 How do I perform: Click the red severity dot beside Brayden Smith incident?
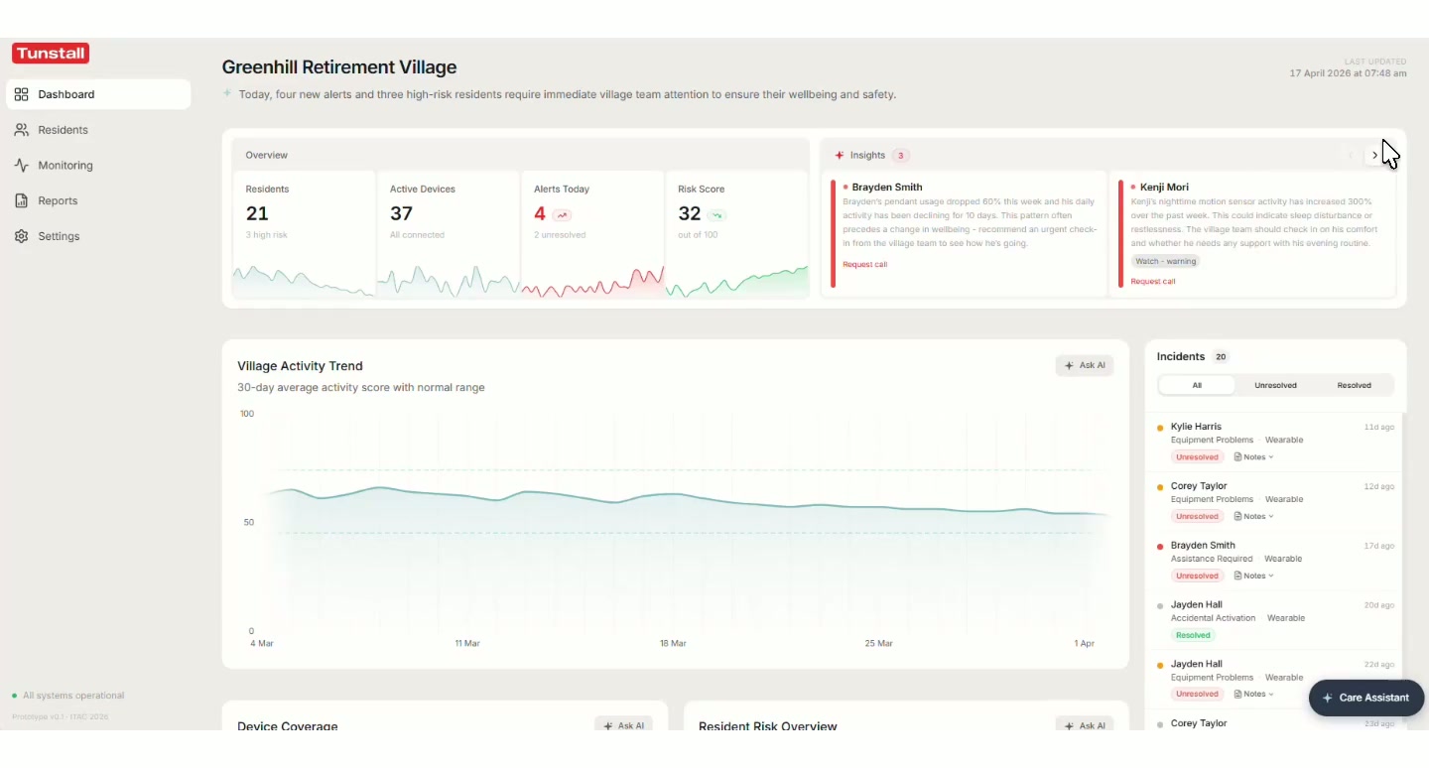(x=1160, y=546)
